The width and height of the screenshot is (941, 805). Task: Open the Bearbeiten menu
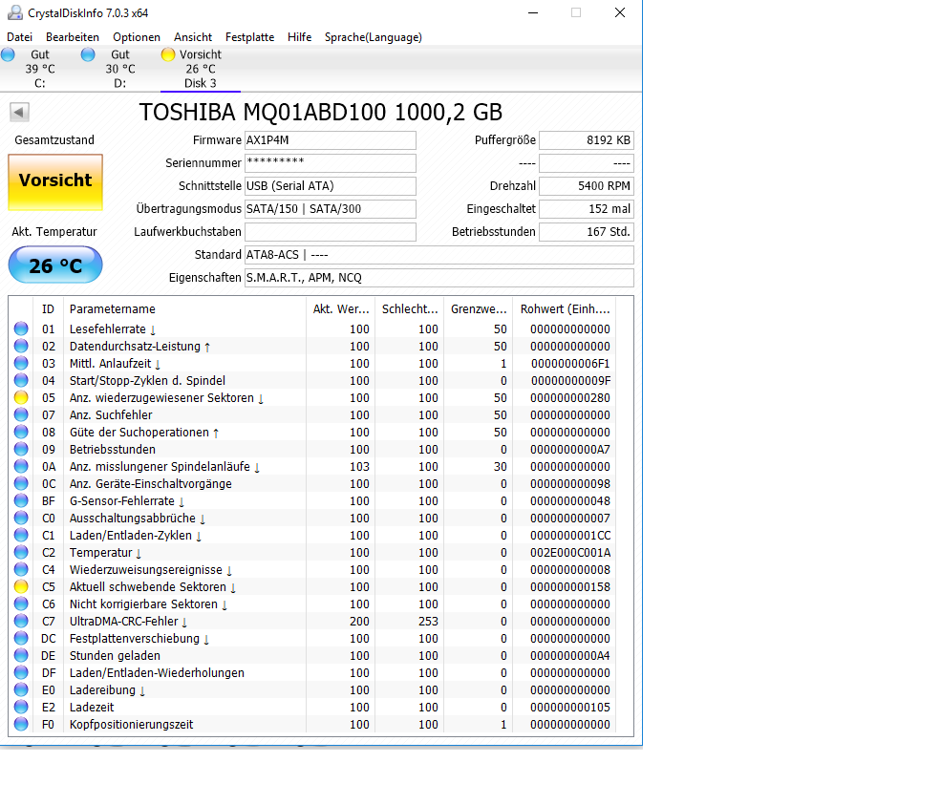pos(72,37)
